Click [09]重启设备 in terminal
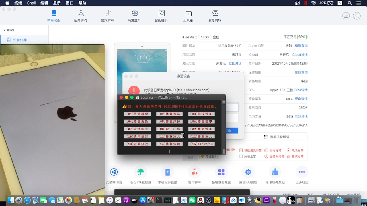This screenshot has height=206, width=367. 201,129
